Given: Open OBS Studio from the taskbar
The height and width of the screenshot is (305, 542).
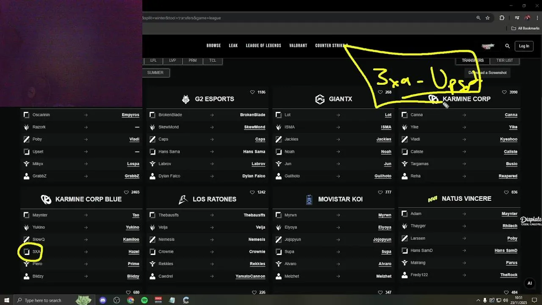Looking at the screenshot, I should 117,300.
